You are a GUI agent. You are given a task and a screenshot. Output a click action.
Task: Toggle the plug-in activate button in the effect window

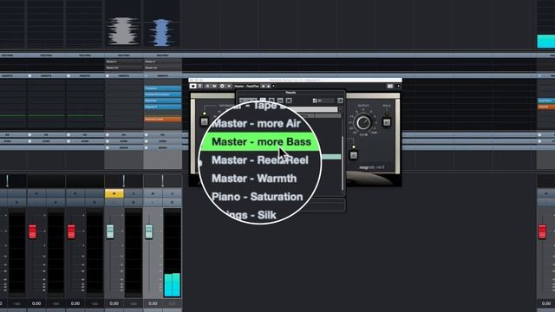click(x=193, y=86)
